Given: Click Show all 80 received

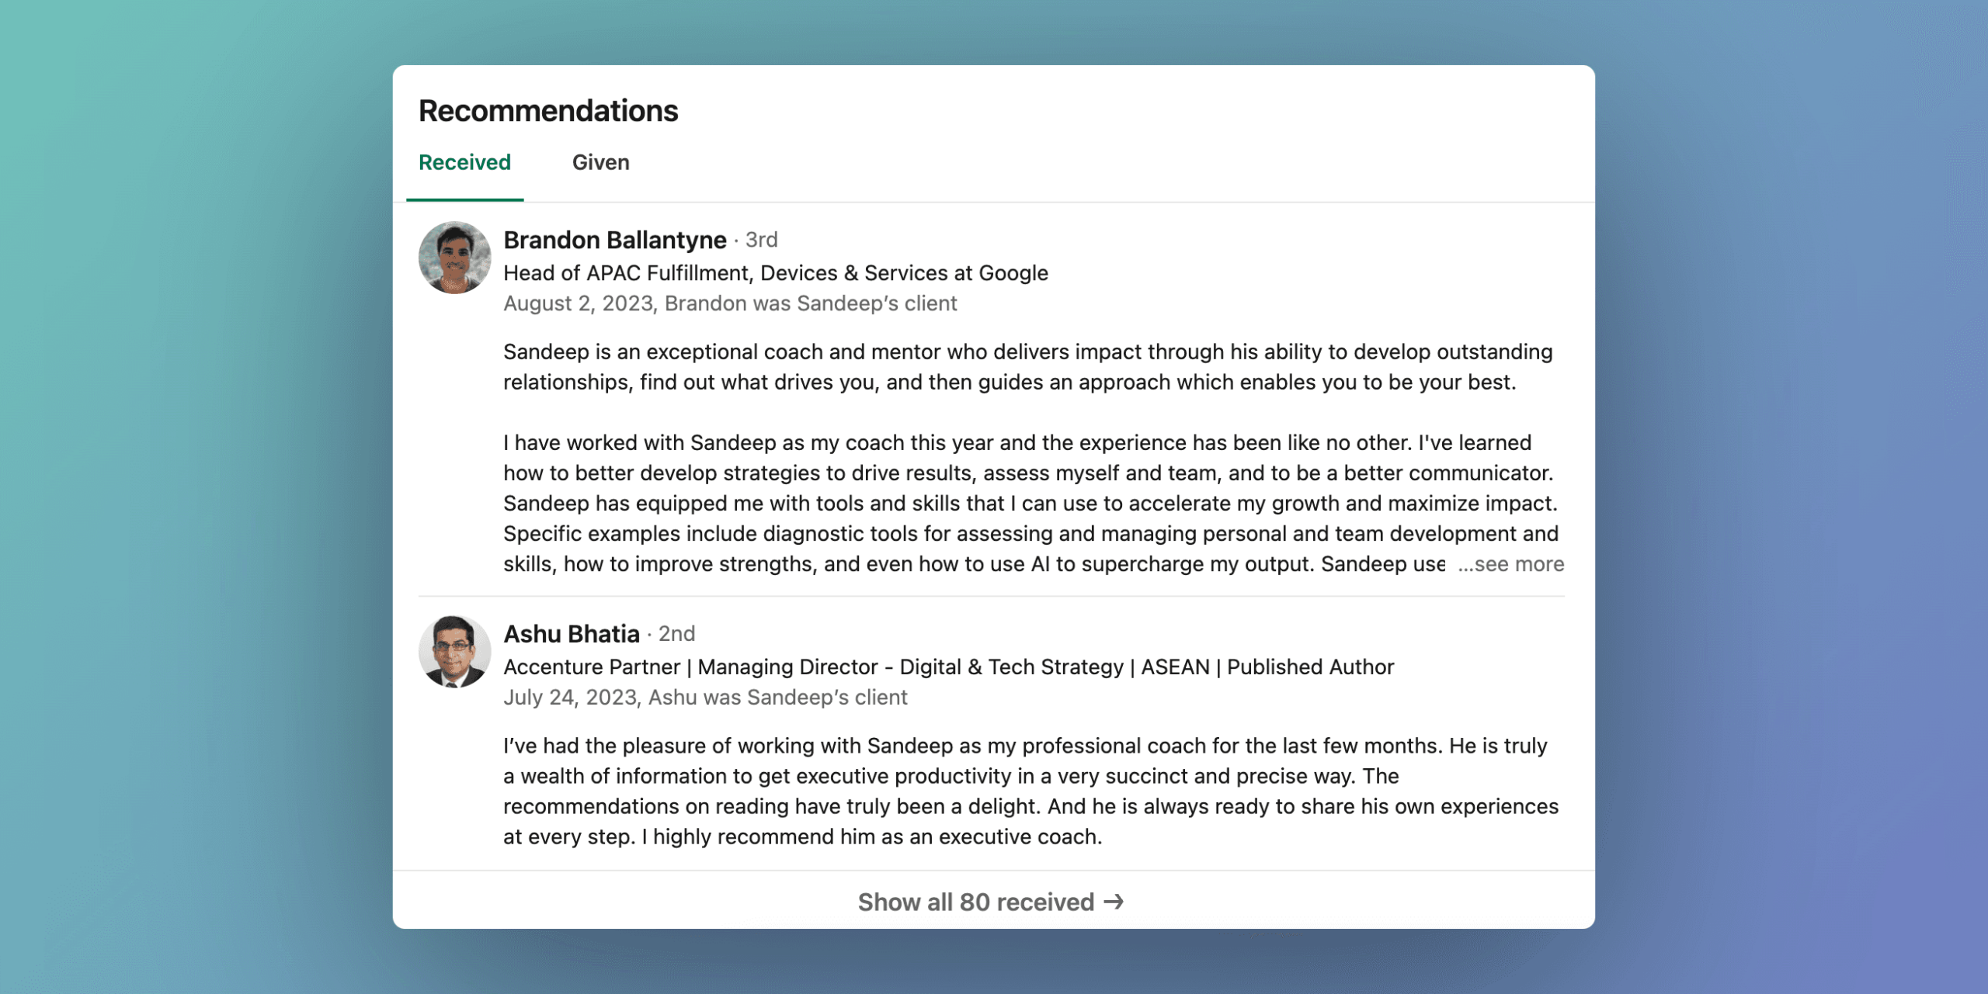Looking at the screenshot, I should (975, 902).
